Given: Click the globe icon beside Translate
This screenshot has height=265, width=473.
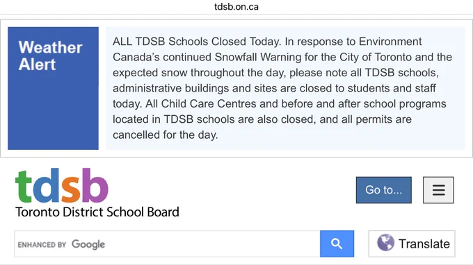Looking at the screenshot, I should pos(385,242).
